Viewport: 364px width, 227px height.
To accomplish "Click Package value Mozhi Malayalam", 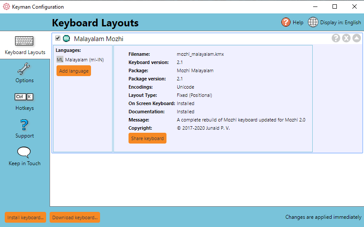I will (x=195, y=70).
